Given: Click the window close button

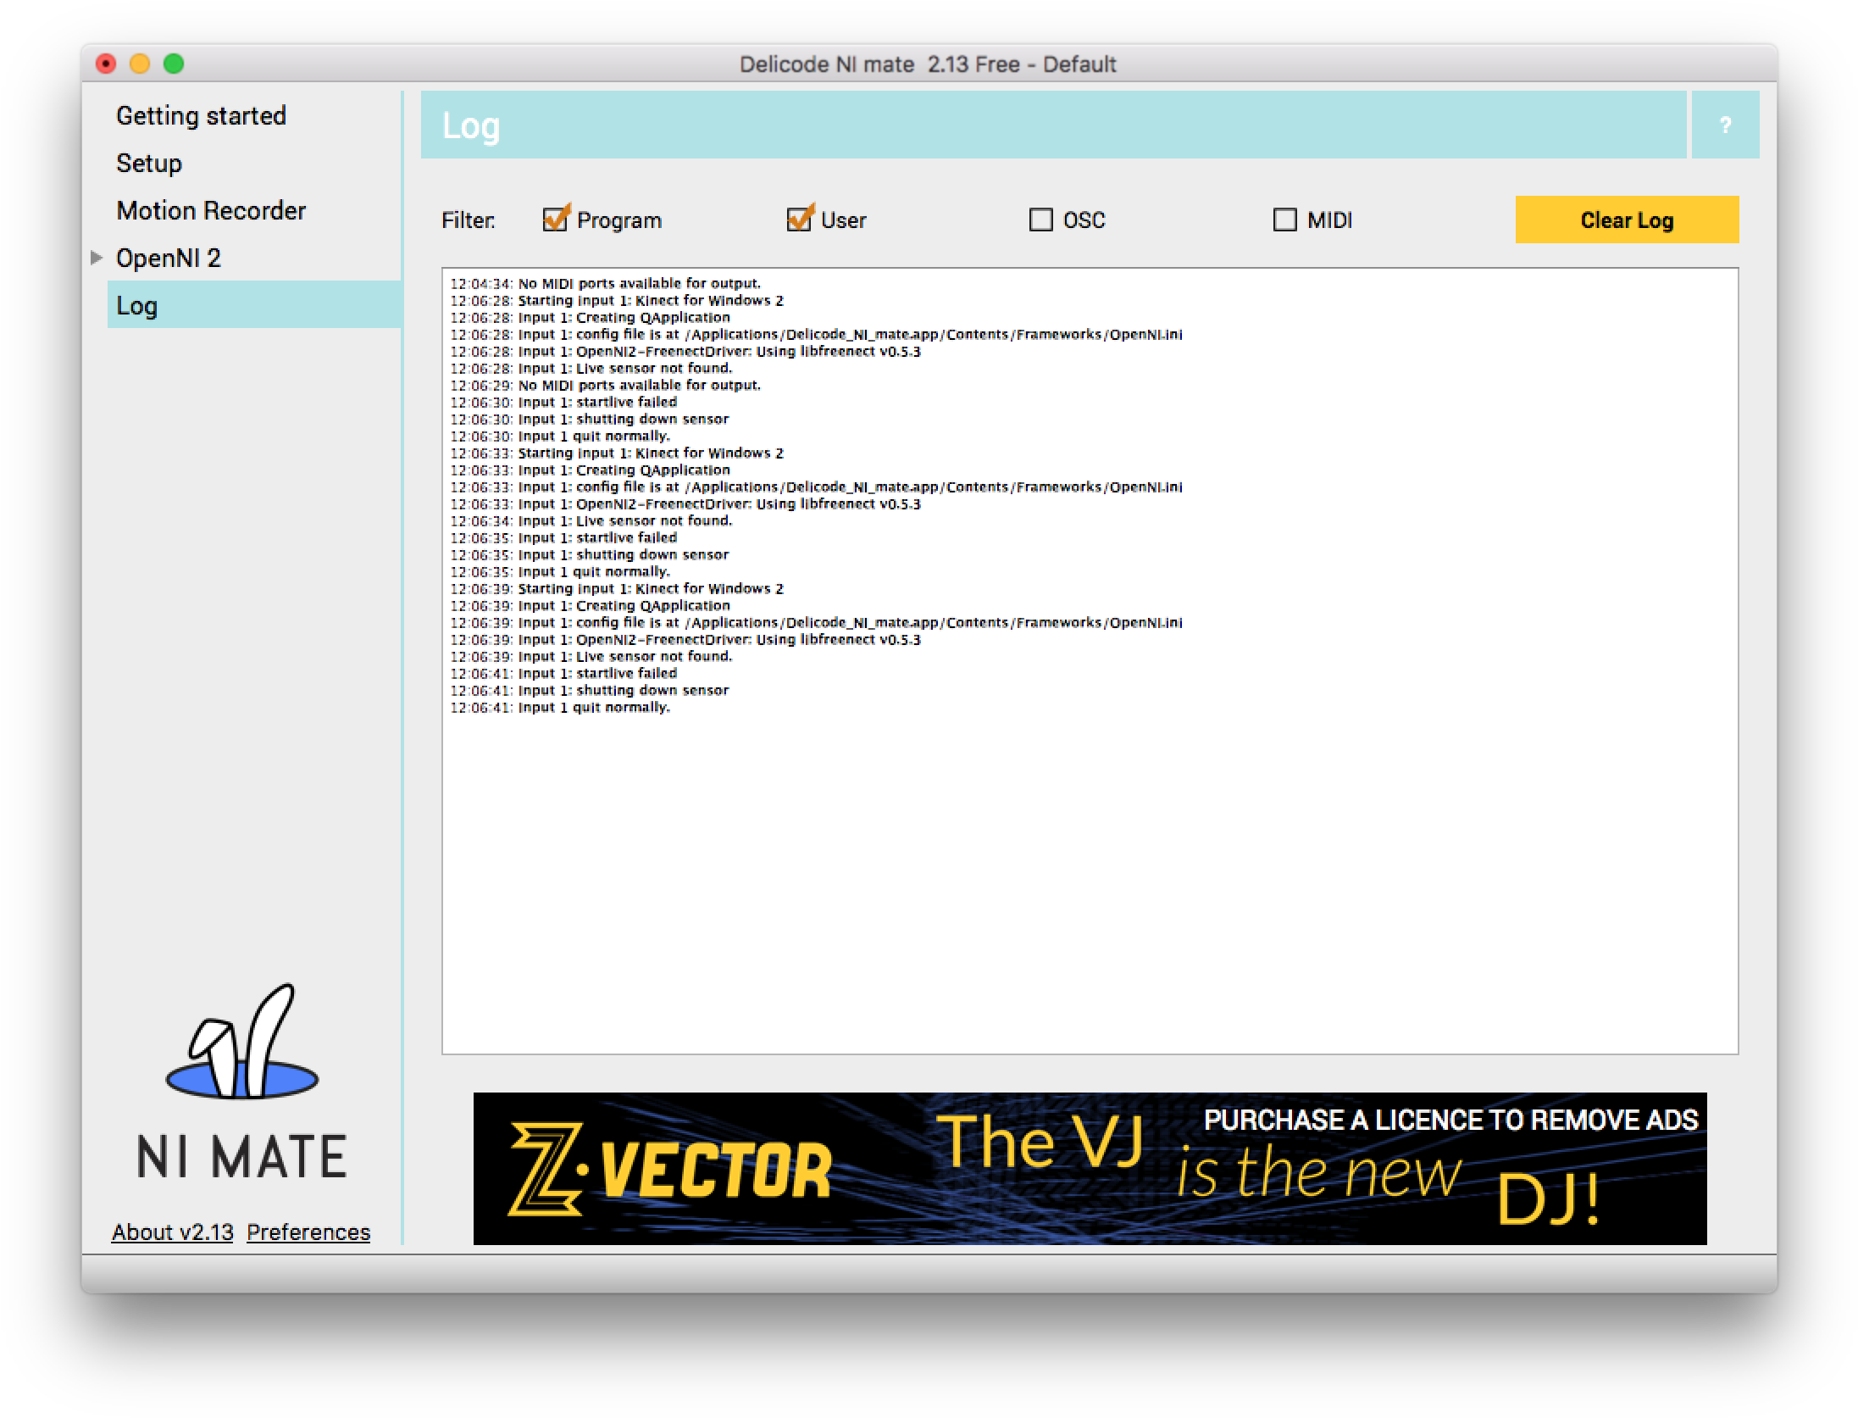Looking at the screenshot, I should pyautogui.click(x=106, y=64).
